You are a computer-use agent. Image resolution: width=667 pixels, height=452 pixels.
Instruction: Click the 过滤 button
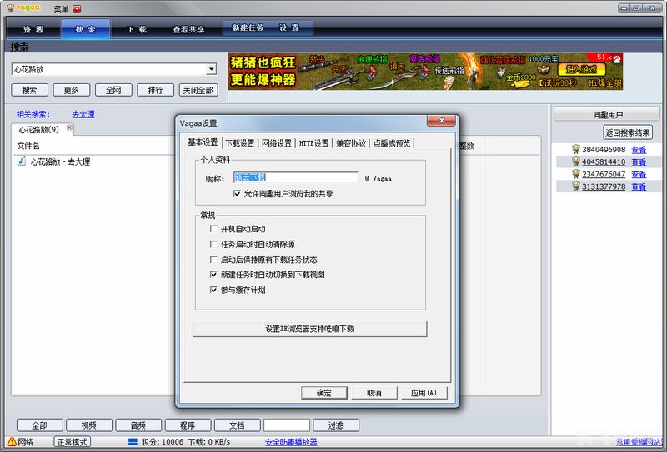pyautogui.click(x=336, y=425)
